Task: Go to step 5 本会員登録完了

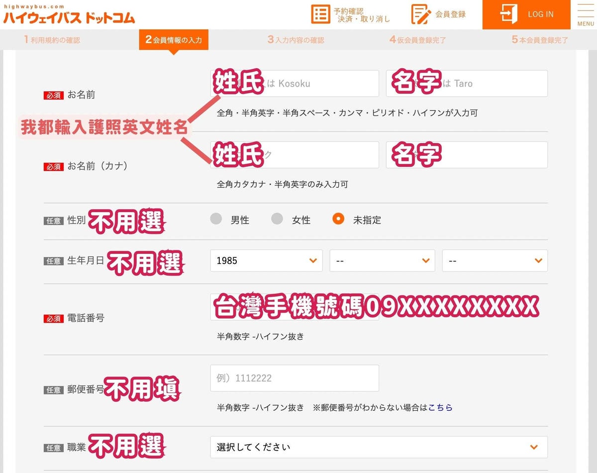Action: click(x=540, y=40)
